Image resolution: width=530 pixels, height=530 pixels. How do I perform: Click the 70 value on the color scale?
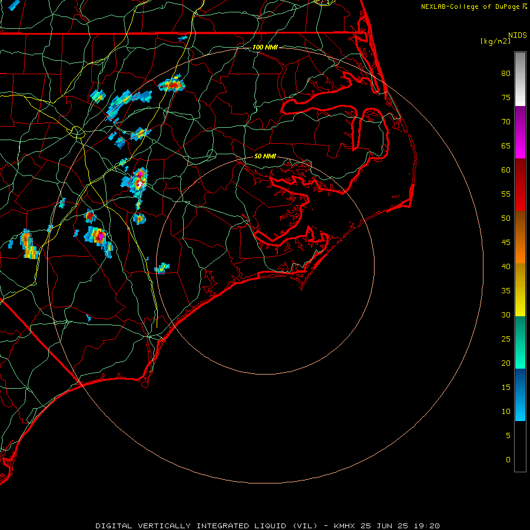pyautogui.click(x=506, y=122)
